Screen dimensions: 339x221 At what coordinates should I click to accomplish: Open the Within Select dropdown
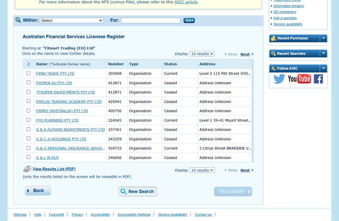pos(72,20)
